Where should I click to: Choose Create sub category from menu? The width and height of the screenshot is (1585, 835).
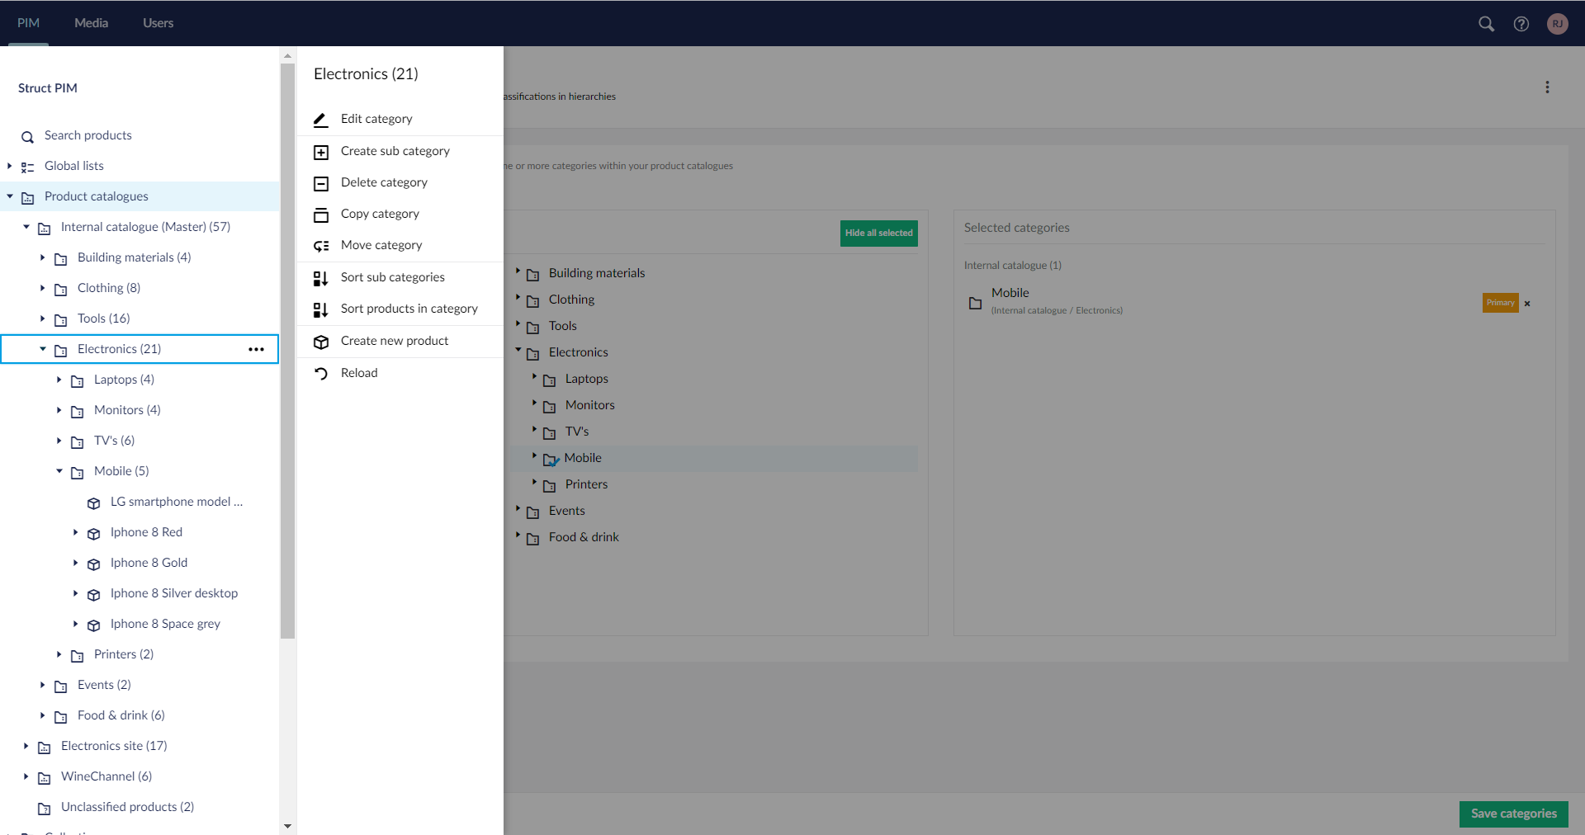tap(395, 151)
